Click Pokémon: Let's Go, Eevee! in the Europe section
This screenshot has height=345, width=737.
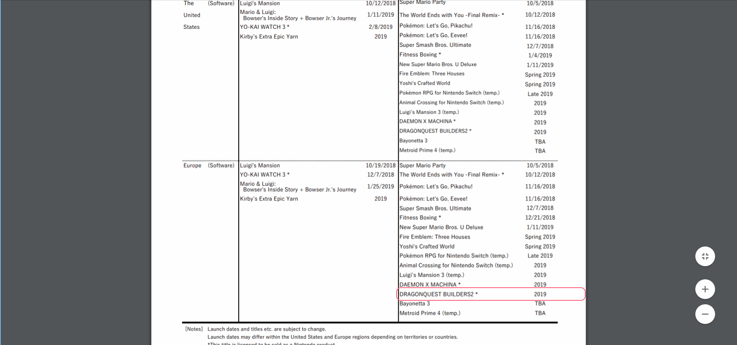pyautogui.click(x=433, y=199)
